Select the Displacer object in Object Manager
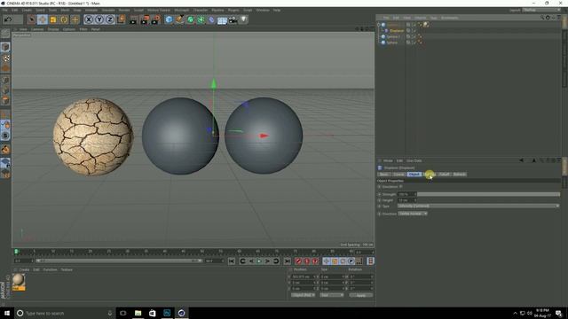The image size is (568, 319). (397, 31)
